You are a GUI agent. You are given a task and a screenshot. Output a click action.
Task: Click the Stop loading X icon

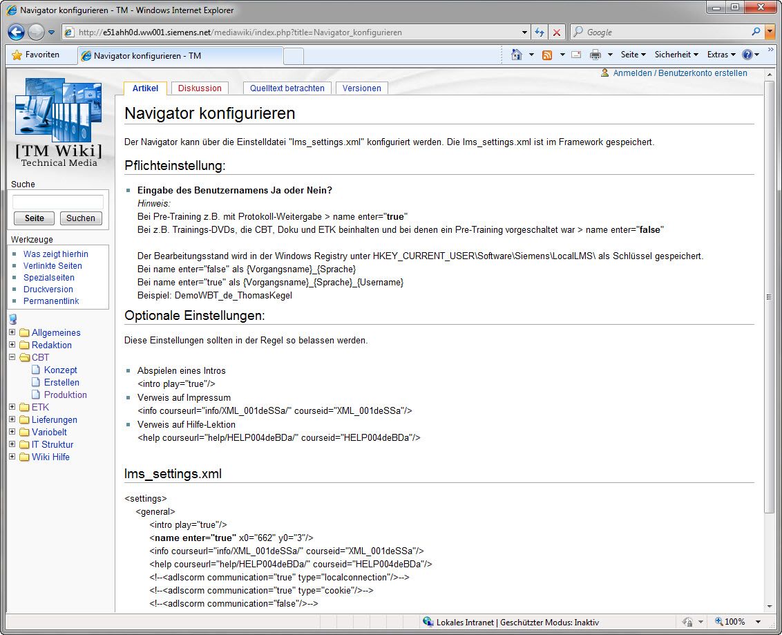tap(557, 32)
